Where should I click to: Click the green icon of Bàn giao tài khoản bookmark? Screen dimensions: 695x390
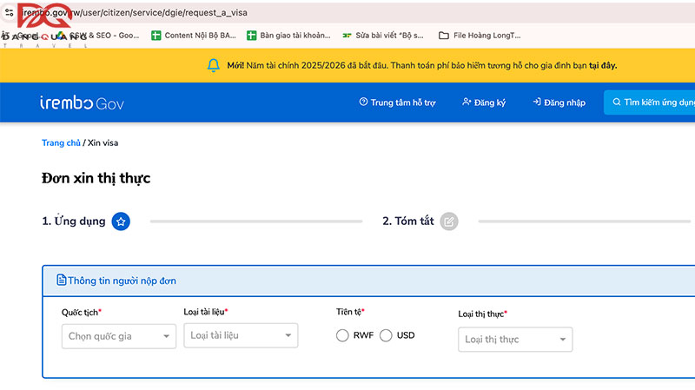pos(252,36)
